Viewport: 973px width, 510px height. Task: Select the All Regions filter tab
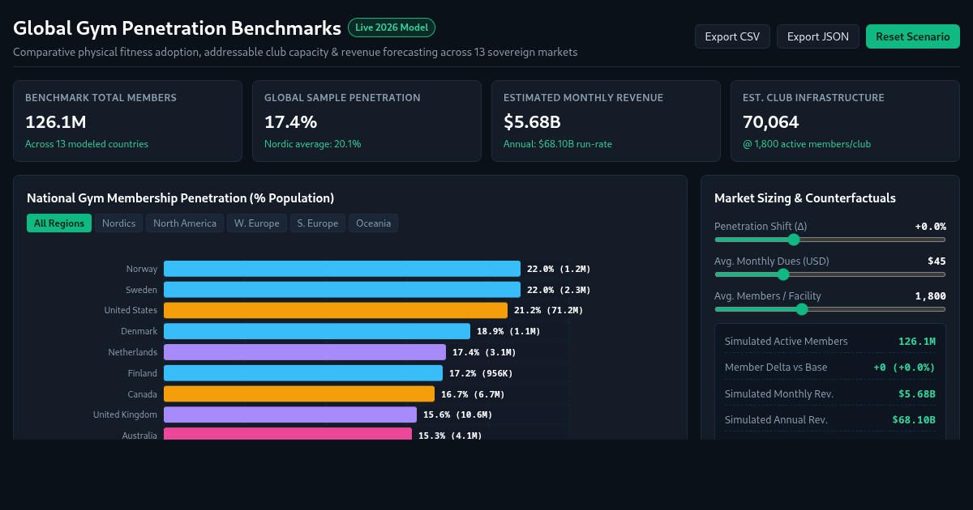pyautogui.click(x=59, y=223)
